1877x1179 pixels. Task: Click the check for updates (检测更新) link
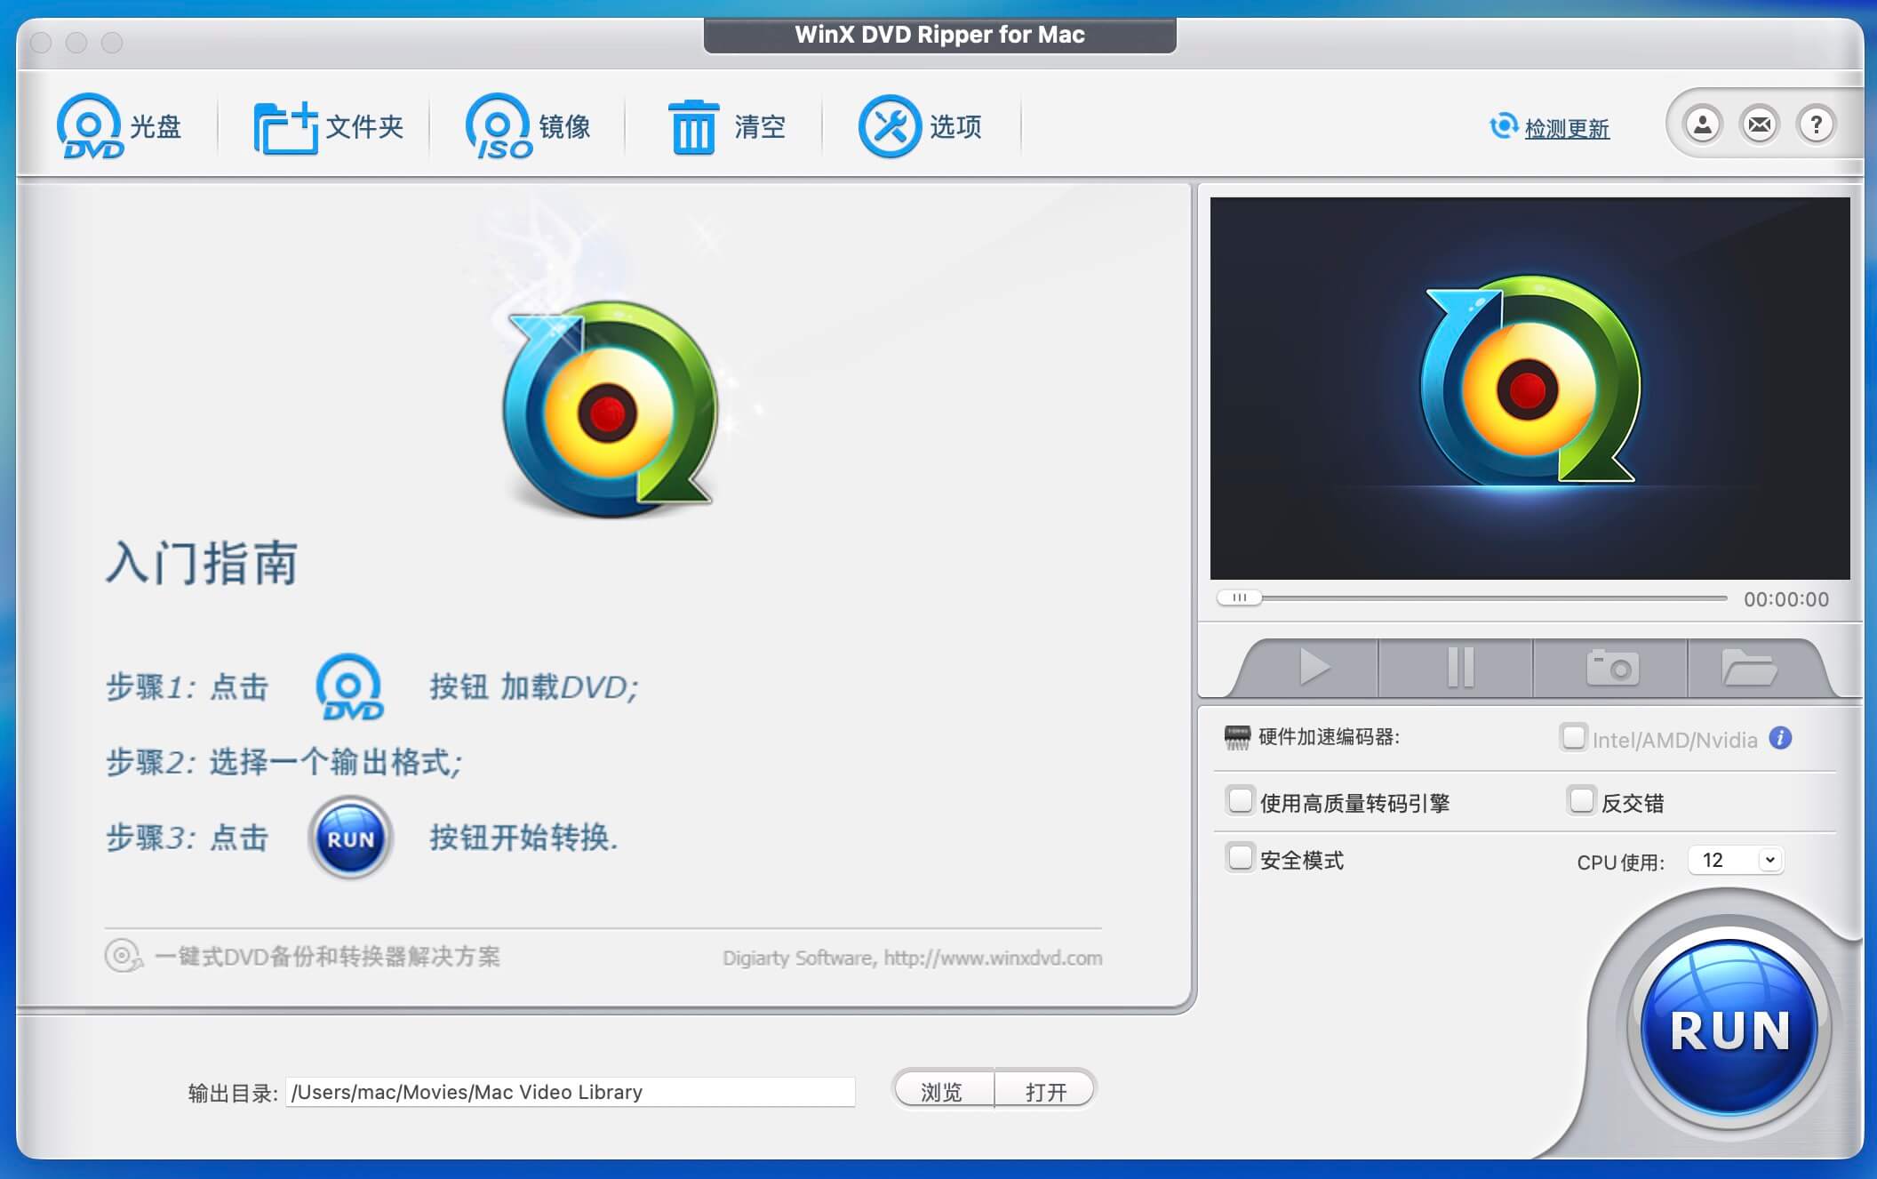click(x=1566, y=129)
